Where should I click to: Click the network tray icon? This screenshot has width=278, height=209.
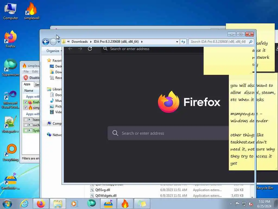[x=244, y=204]
